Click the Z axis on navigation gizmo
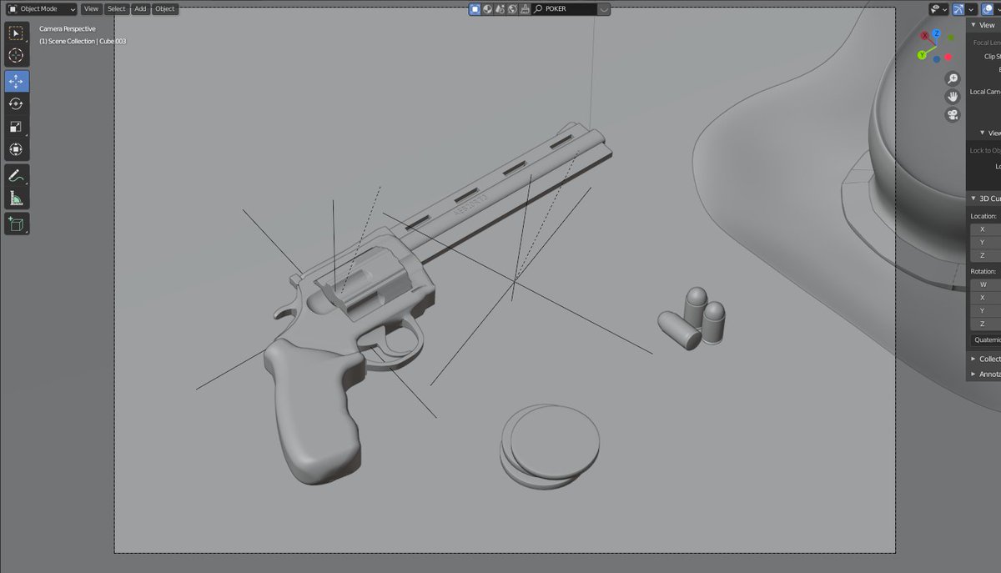The width and height of the screenshot is (1001, 573). coord(937,34)
